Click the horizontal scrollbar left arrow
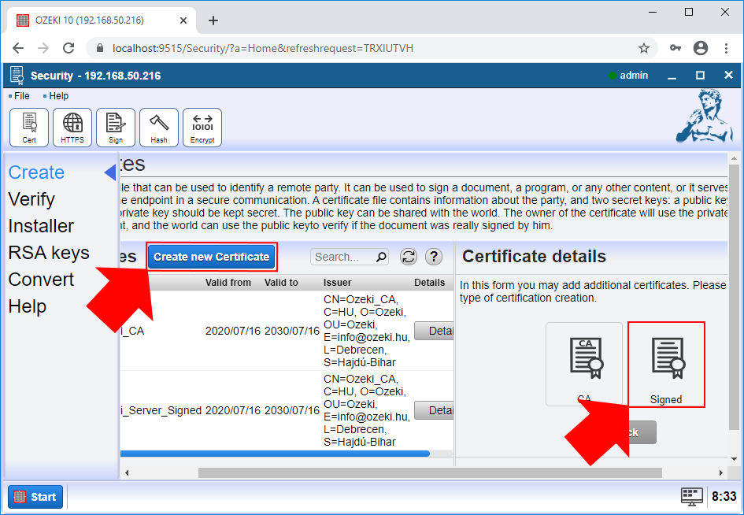 tap(127, 472)
